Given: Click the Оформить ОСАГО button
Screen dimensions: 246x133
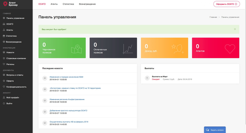Looking at the screenshot, I should (227, 4).
